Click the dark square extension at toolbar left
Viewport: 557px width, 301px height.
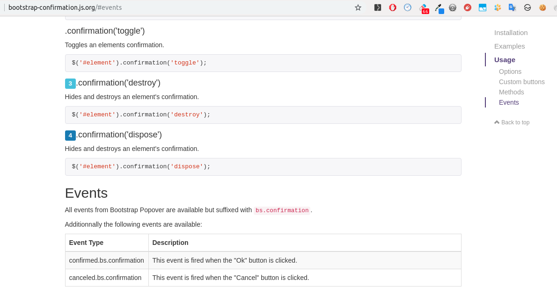[377, 7]
